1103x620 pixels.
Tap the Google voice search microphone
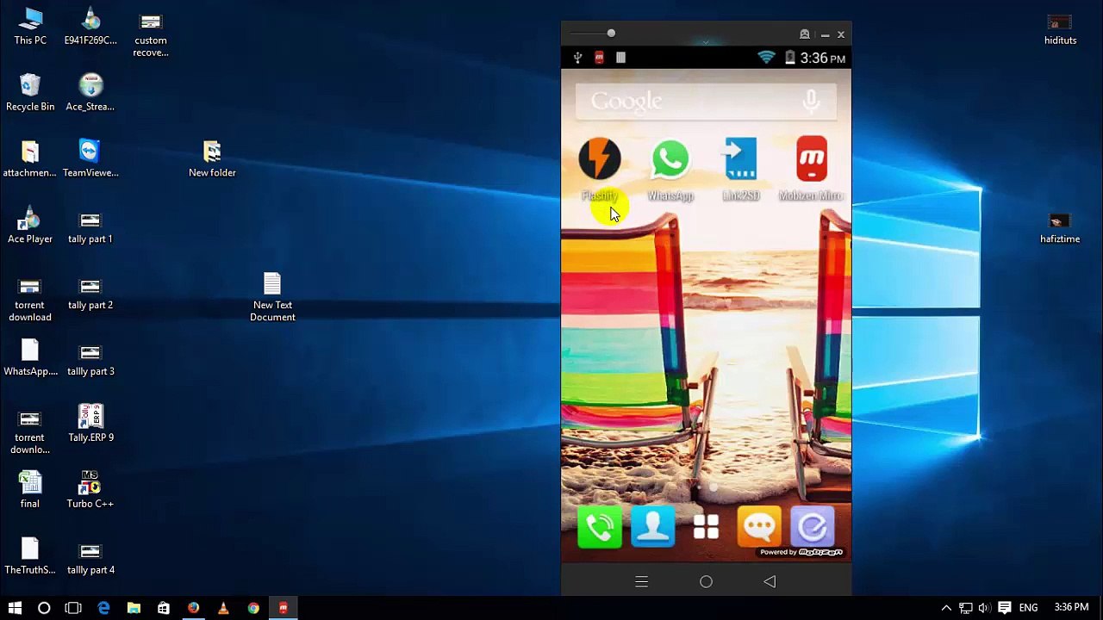point(811,102)
